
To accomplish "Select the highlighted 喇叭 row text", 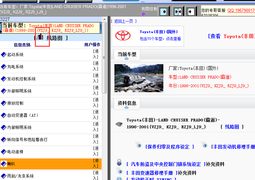I will pos(11,164).
